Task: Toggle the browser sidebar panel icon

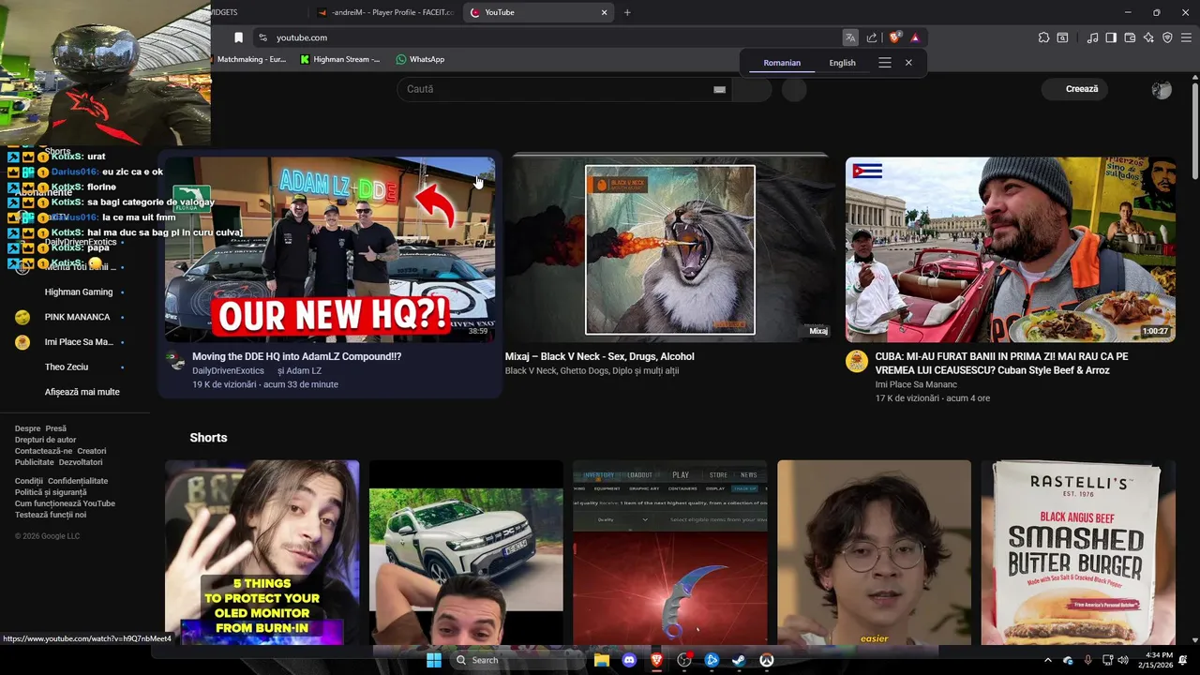Action: (x=1111, y=37)
